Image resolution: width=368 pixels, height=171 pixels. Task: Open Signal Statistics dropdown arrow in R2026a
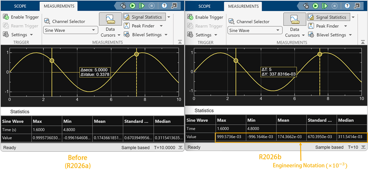pyautogui.click(x=168, y=17)
